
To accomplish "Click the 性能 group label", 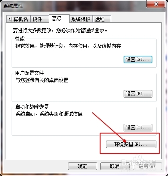I will tap(20, 39).
